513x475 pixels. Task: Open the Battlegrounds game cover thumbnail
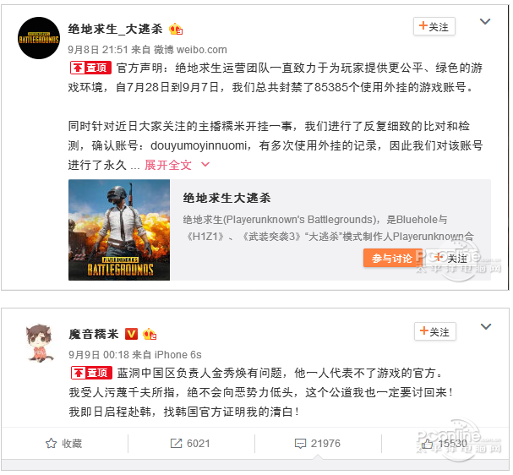point(119,230)
